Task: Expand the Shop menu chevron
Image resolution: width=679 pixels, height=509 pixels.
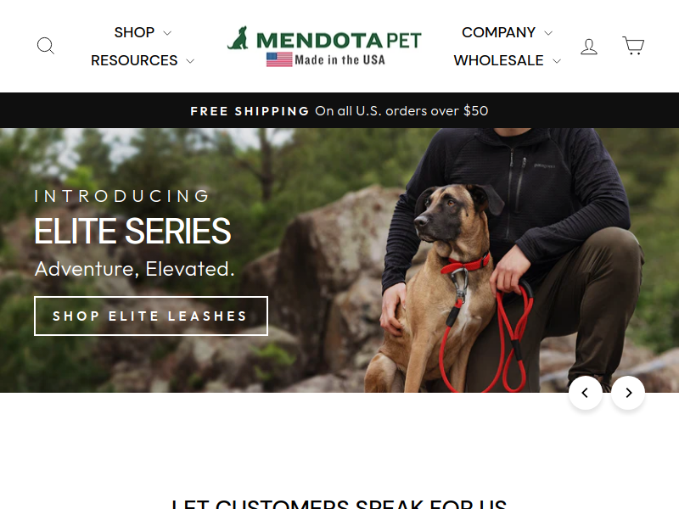Action: 167,33
